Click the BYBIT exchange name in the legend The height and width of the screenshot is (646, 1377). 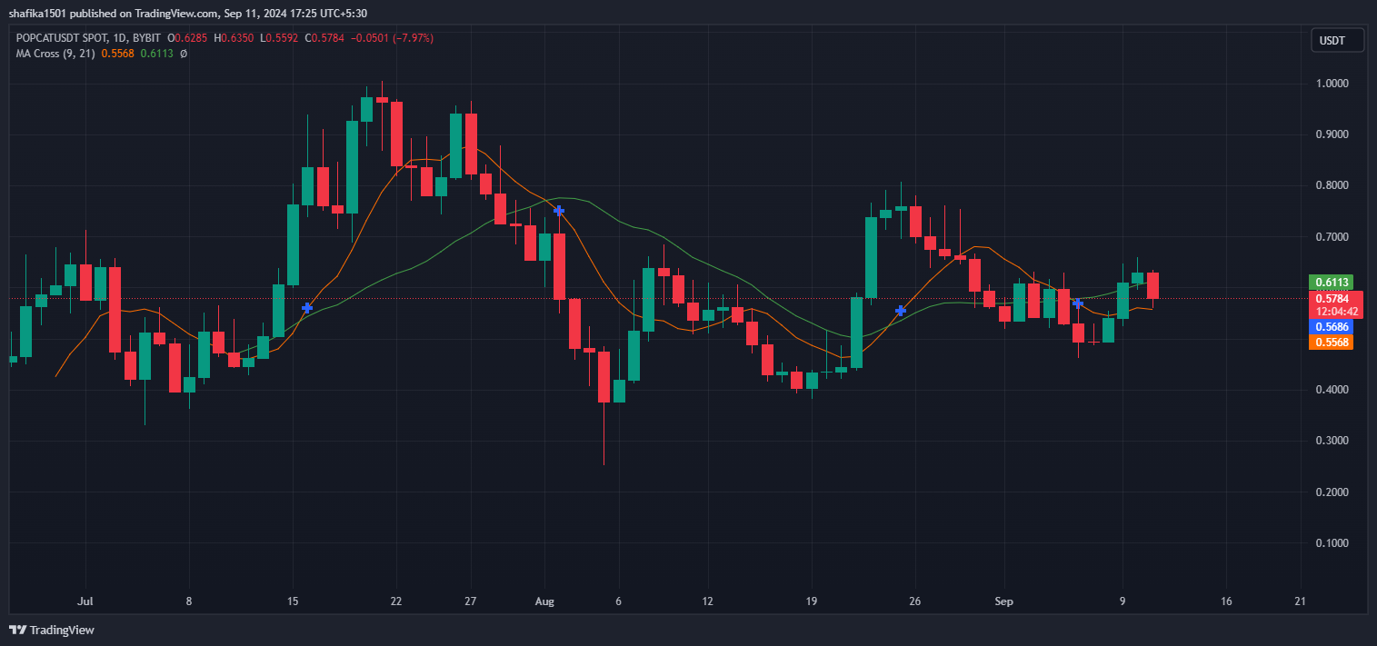tap(145, 38)
